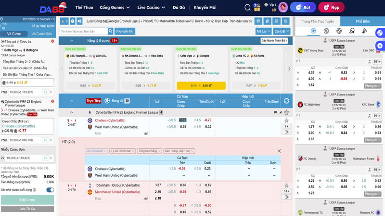385x216 pixels.
Task: Close the HT (2-0) extra markets panel
Action: click(279, 151)
